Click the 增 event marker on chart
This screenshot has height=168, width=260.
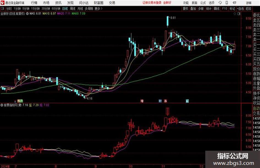(142, 101)
